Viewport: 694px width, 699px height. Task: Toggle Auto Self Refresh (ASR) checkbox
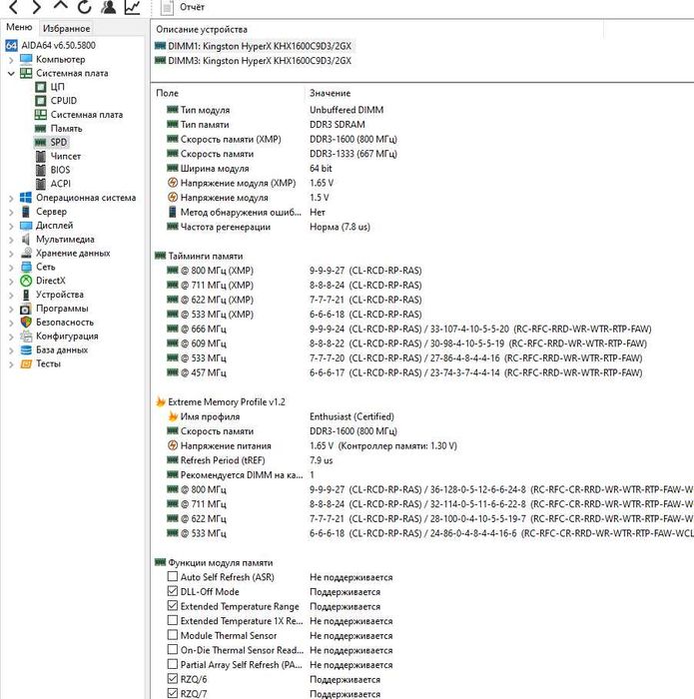pyautogui.click(x=173, y=576)
